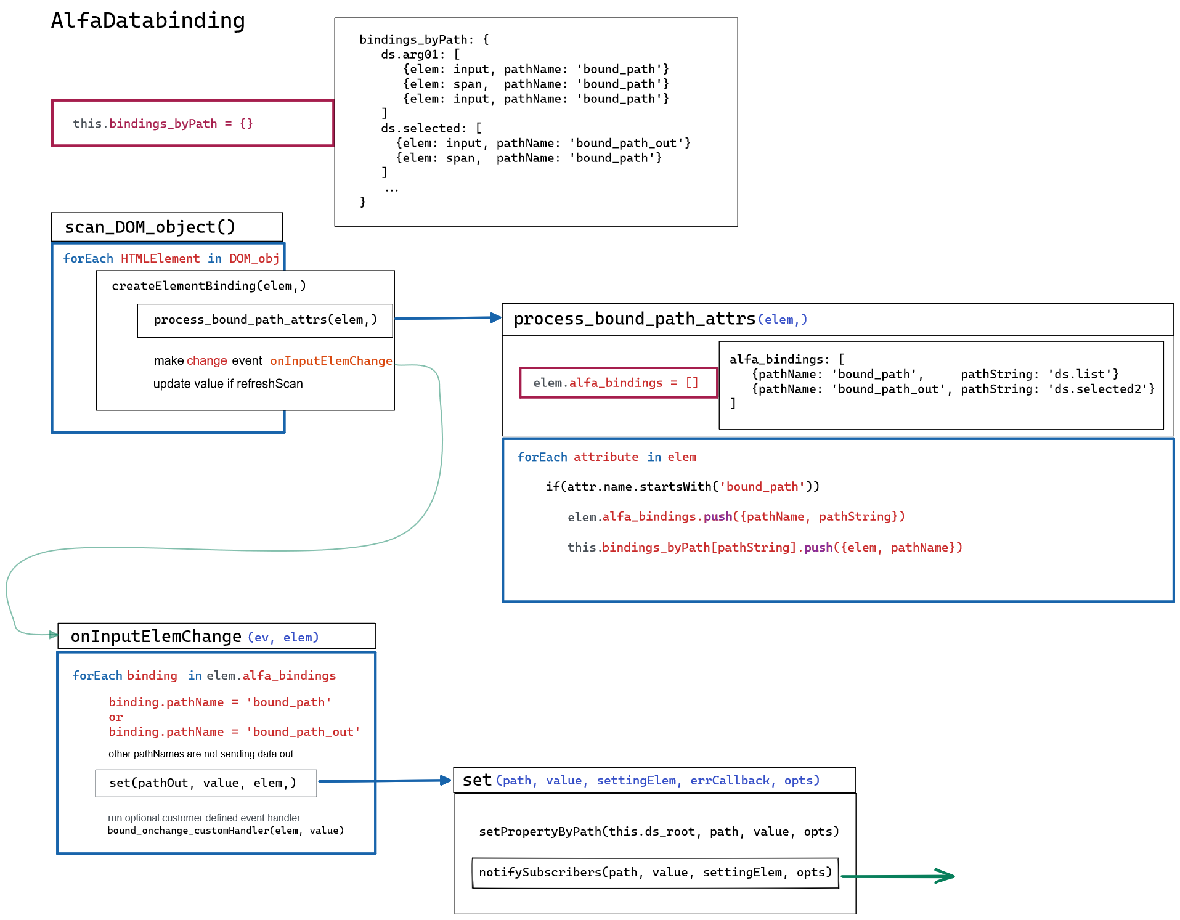This screenshot has width=1180, height=920.
Task: Click the bound_onchange_customHandler(elem, value) text
Action: point(226,831)
